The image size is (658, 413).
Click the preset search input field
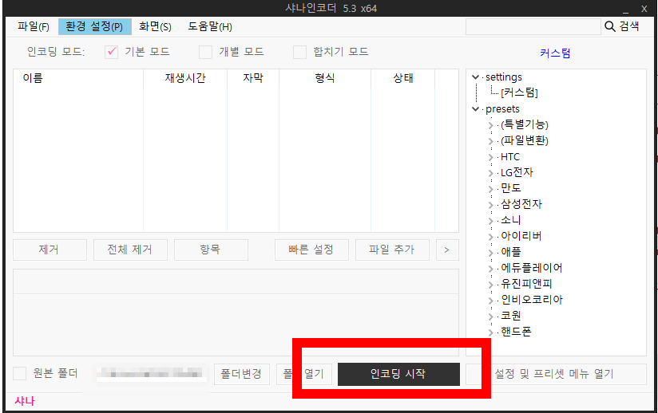click(533, 27)
